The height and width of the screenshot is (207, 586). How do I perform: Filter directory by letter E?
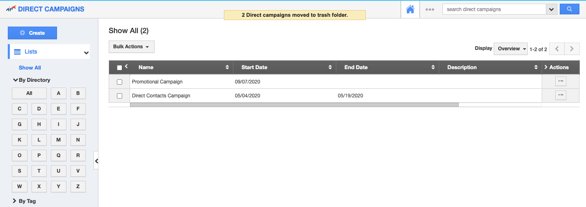(x=59, y=109)
